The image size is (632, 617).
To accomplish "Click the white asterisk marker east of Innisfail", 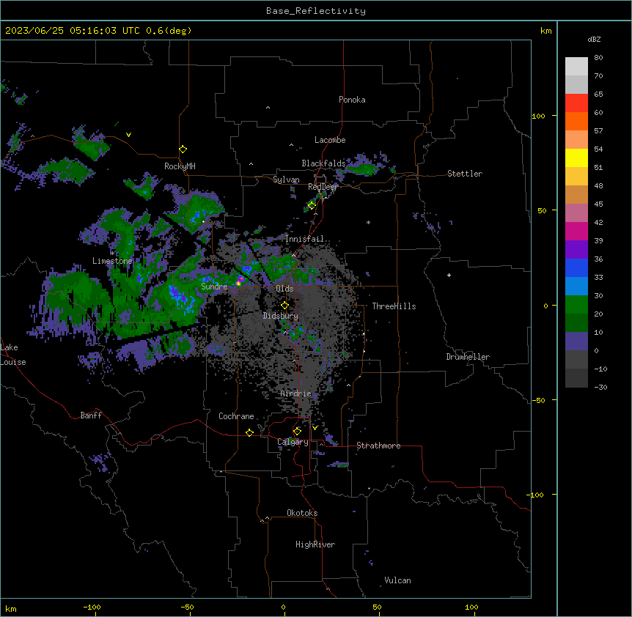I will 368,222.
